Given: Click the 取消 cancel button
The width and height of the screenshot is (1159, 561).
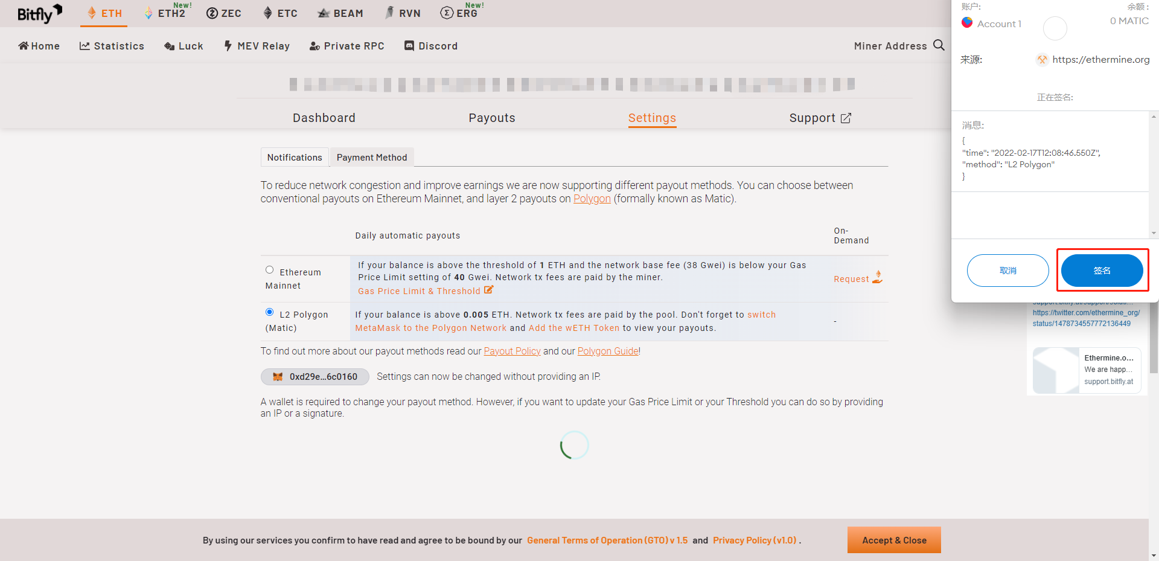Looking at the screenshot, I should point(1007,271).
